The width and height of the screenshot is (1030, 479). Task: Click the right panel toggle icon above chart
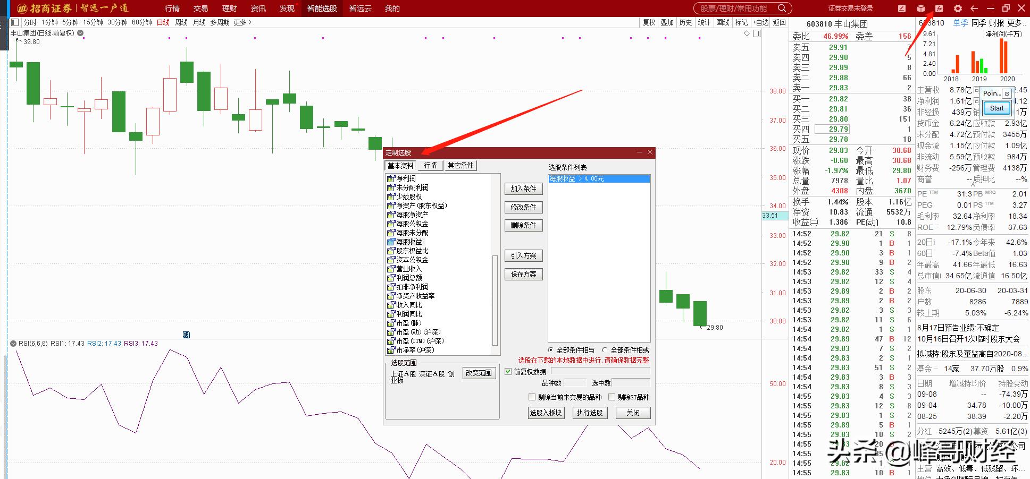757,33
